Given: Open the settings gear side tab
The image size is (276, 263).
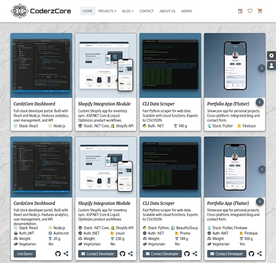Looking at the screenshot, I should point(272,56).
